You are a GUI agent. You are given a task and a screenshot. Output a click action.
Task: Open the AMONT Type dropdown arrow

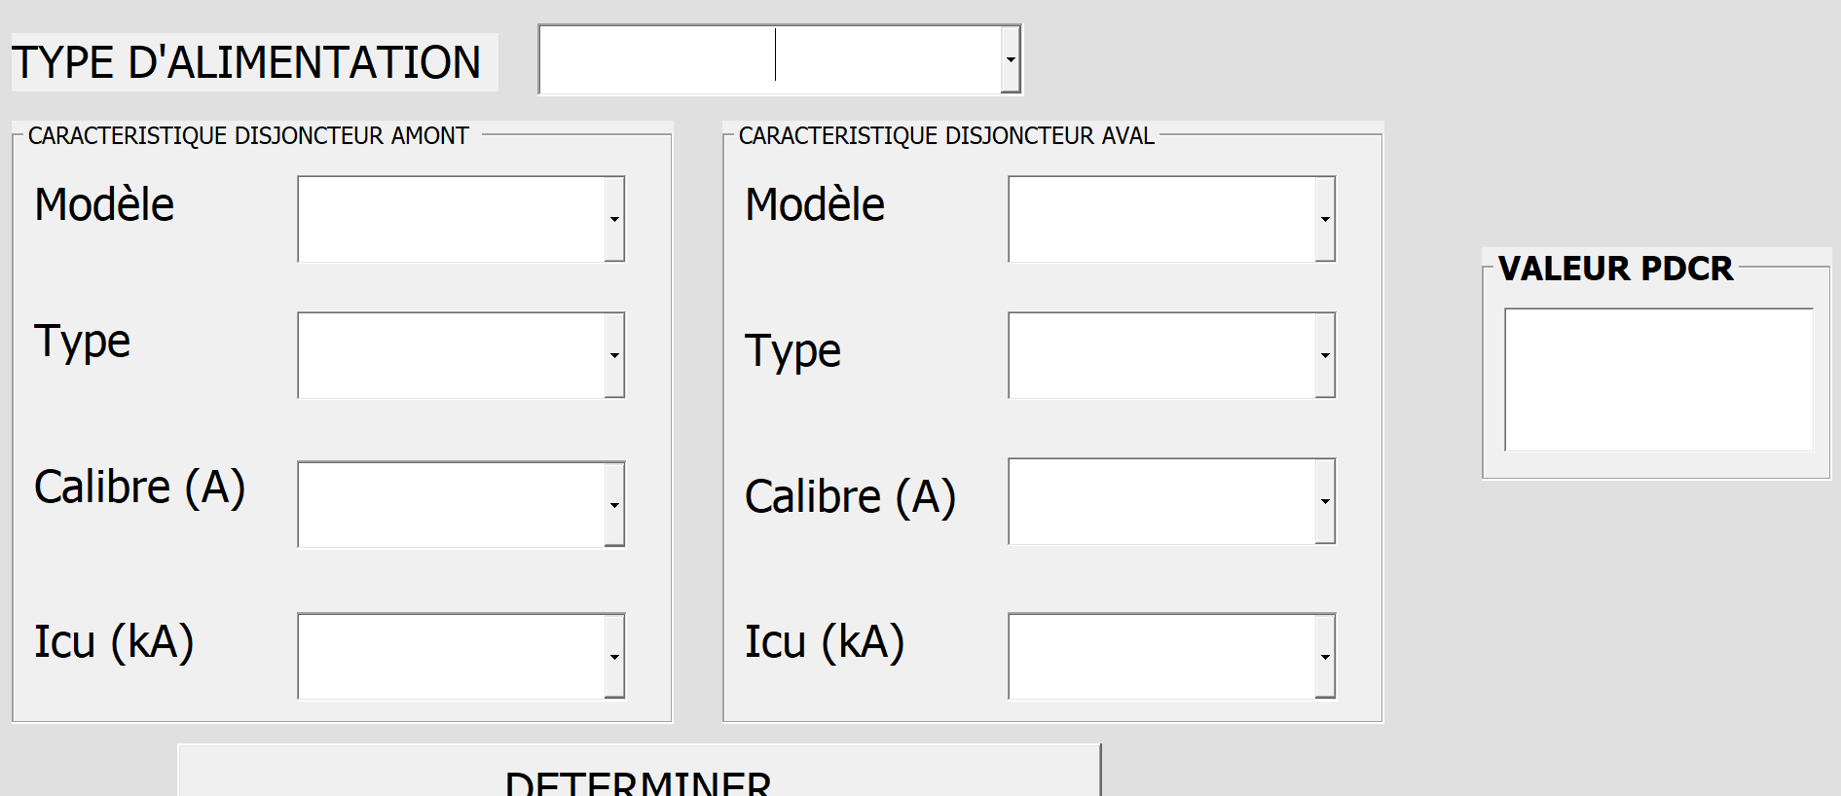point(614,355)
